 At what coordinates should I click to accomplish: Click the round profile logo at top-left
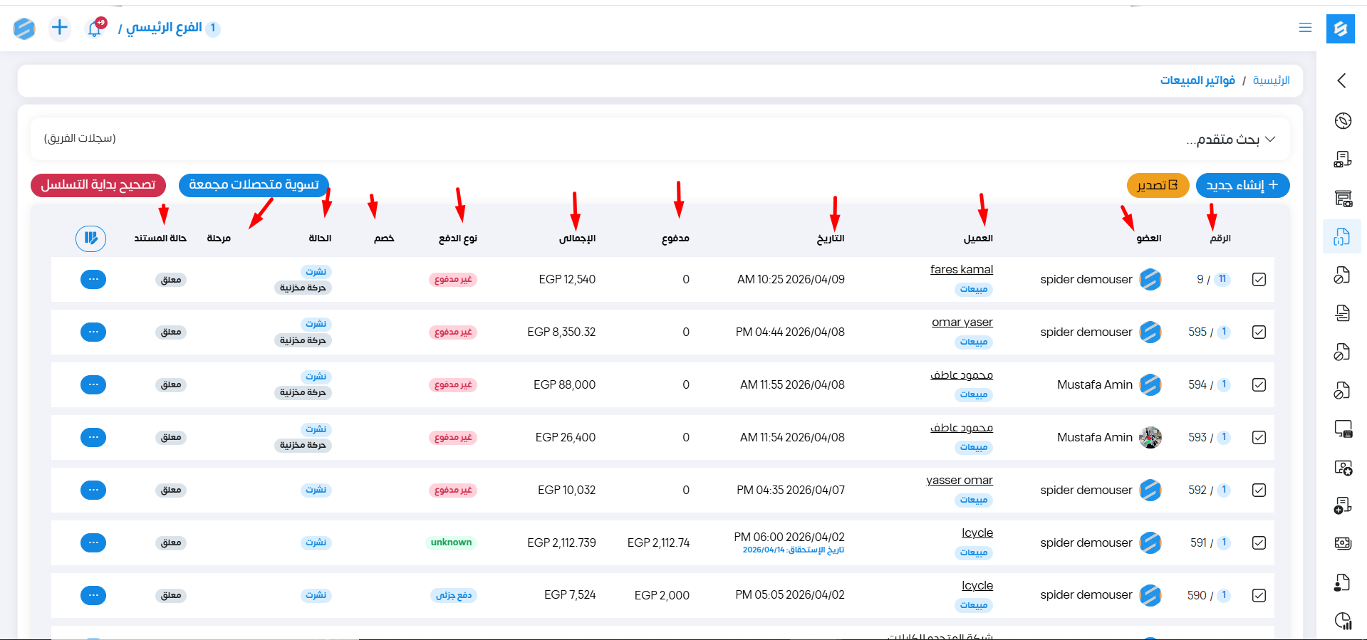[x=24, y=28]
